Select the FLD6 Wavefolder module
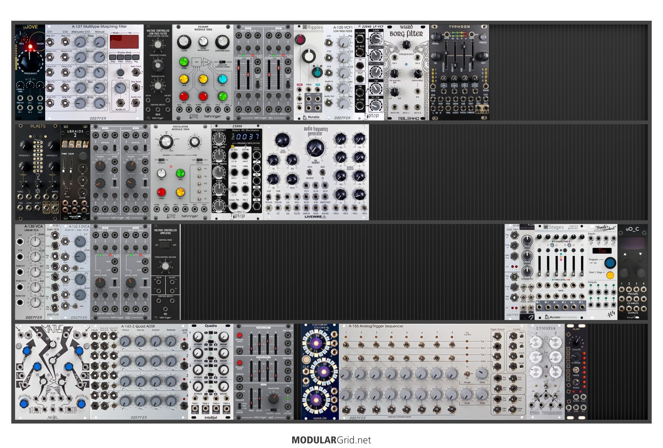This screenshot has width=663, height=448. (527, 272)
